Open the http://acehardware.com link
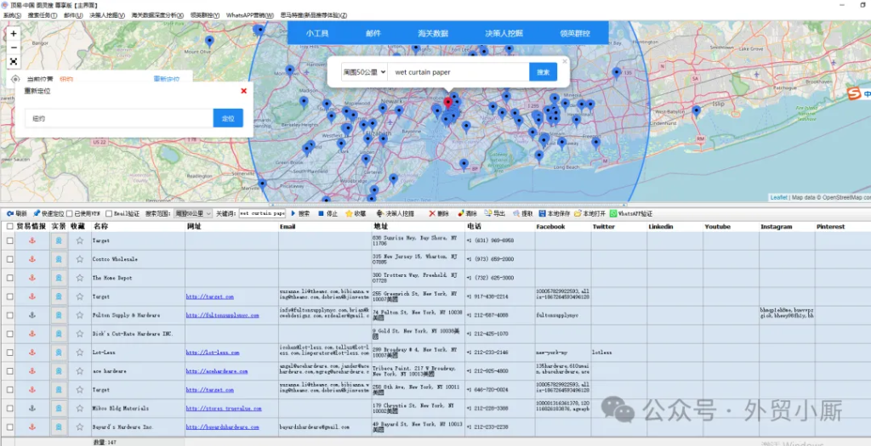The image size is (871, 446). pyautogui.click(x=218, y=371)
